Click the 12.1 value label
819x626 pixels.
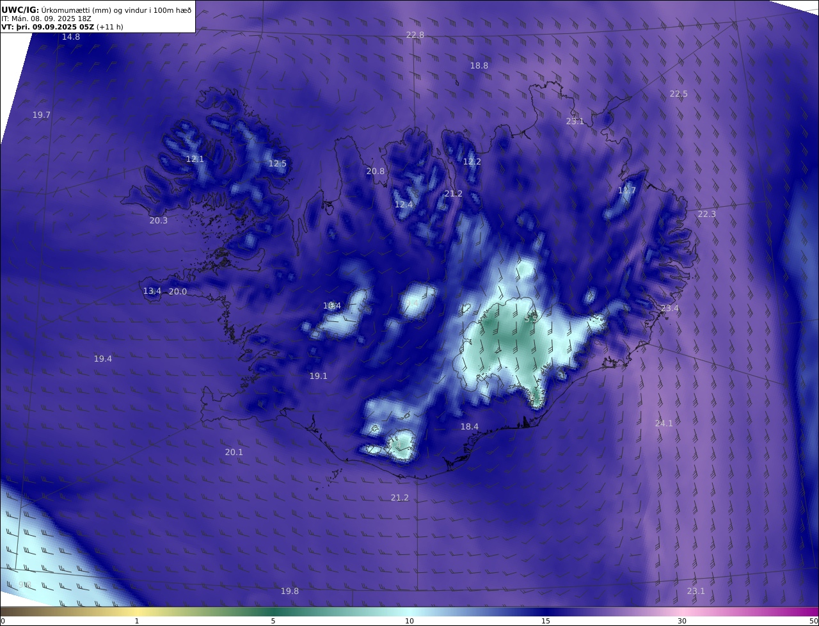tap(195, 159)
